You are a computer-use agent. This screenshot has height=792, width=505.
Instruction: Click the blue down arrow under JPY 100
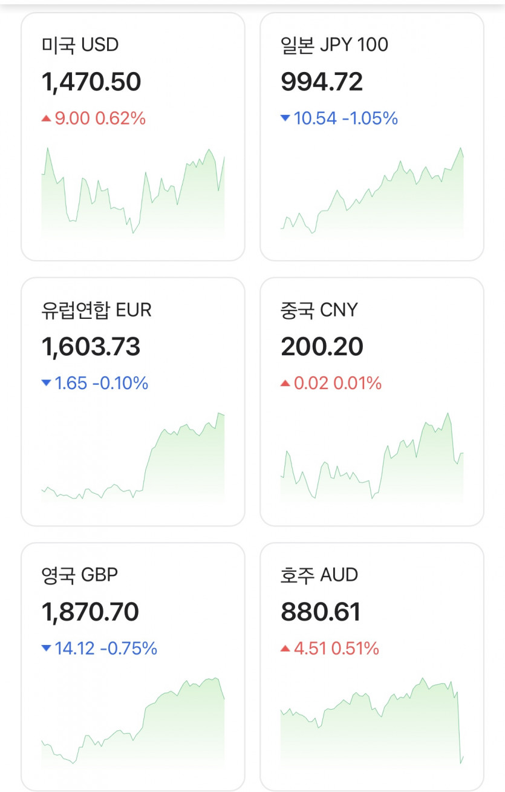tap(285, 119)
